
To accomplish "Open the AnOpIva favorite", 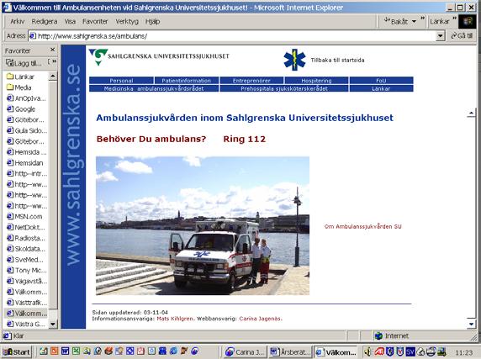I will coord(26,98).
